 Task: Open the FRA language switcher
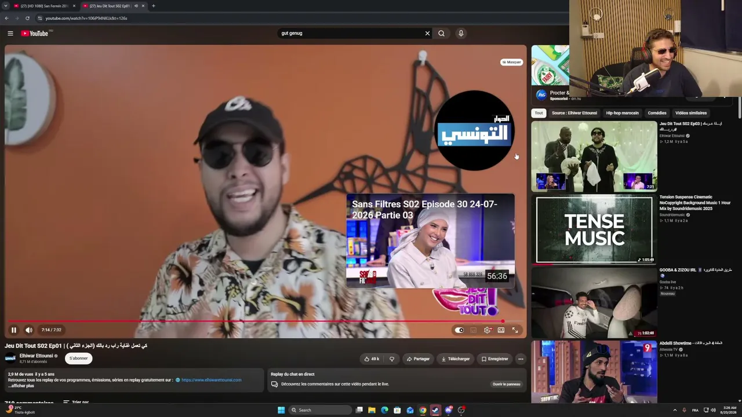pos(695,410)
